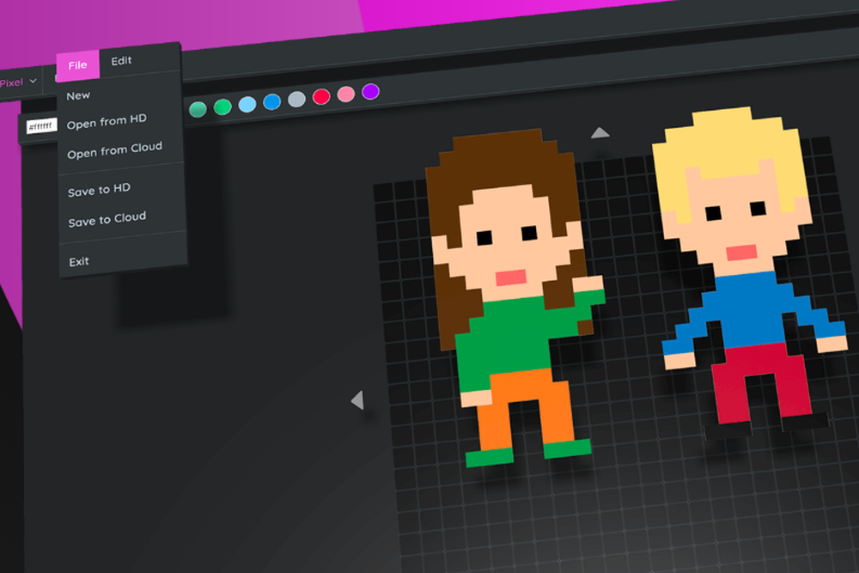Screen dimensions: 859x573
Task: Open the File menu
Action: tap(78, 64)
